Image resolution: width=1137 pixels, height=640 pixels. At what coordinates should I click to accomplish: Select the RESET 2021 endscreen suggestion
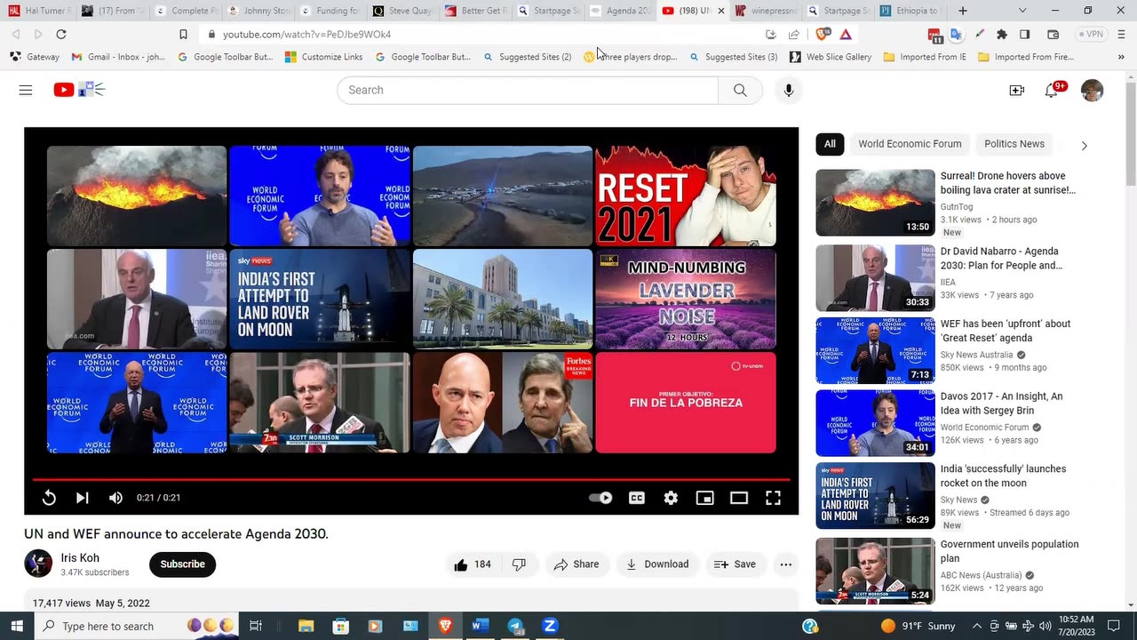pos(686,196)
